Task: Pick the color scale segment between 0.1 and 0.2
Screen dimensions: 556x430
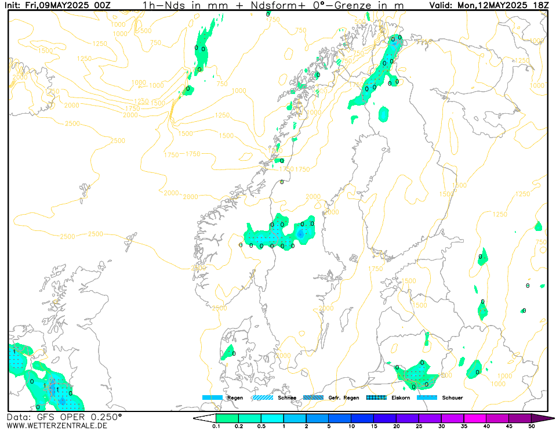Action: click(x=227, y=418)
